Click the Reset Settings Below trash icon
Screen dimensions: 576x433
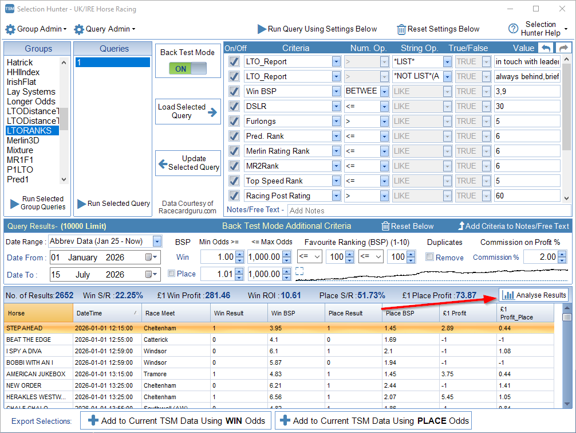point(401,29)
